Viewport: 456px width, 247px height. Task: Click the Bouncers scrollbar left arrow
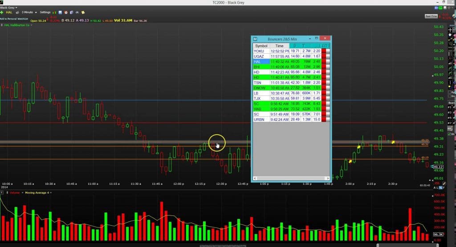(255, 179)
